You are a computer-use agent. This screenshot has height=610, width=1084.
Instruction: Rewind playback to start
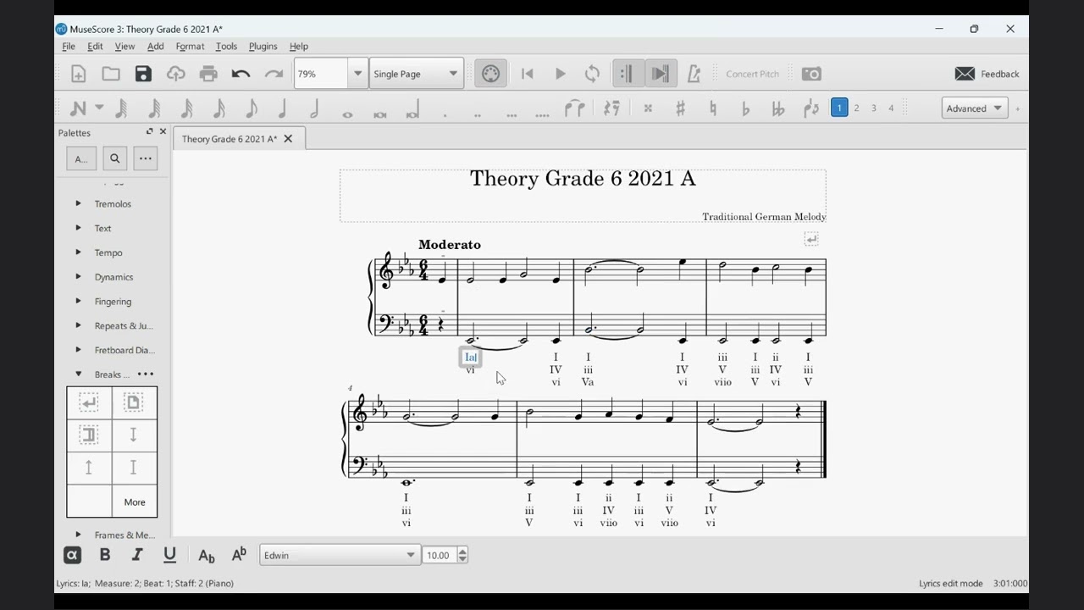pos(528,74)
